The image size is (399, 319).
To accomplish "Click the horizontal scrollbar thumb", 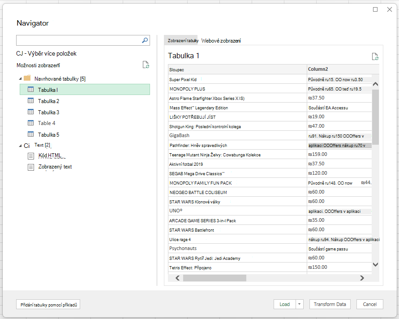I will click(215, 278).
